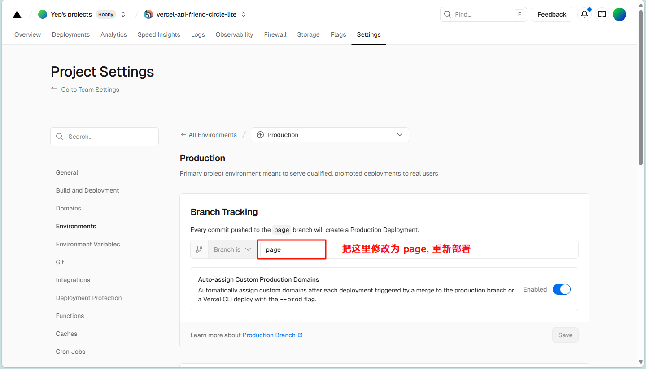Go back to All Environments

click(209, 135)
